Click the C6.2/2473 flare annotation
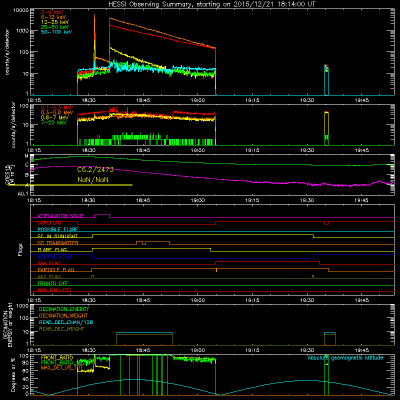 click(95, 169)
